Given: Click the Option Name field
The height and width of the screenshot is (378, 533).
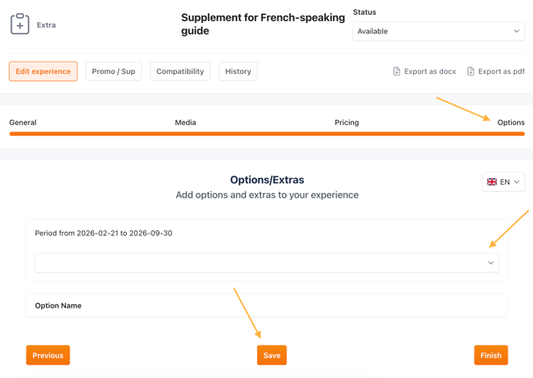Looking at the screenshot, I should click(x=266, y=306).
